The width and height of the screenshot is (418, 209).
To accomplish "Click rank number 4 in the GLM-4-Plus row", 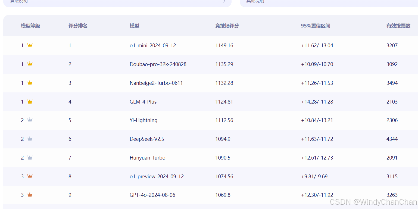I will pyautogui.click(x=70, y=102).
